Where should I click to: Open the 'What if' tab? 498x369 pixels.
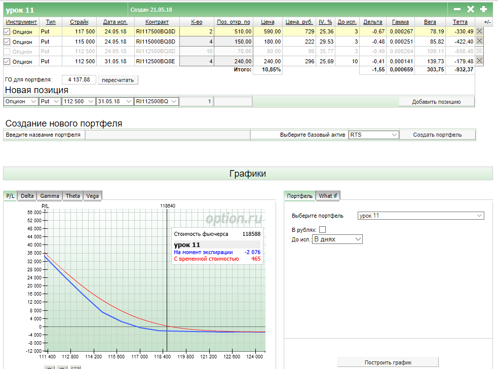tap(328, 196)
